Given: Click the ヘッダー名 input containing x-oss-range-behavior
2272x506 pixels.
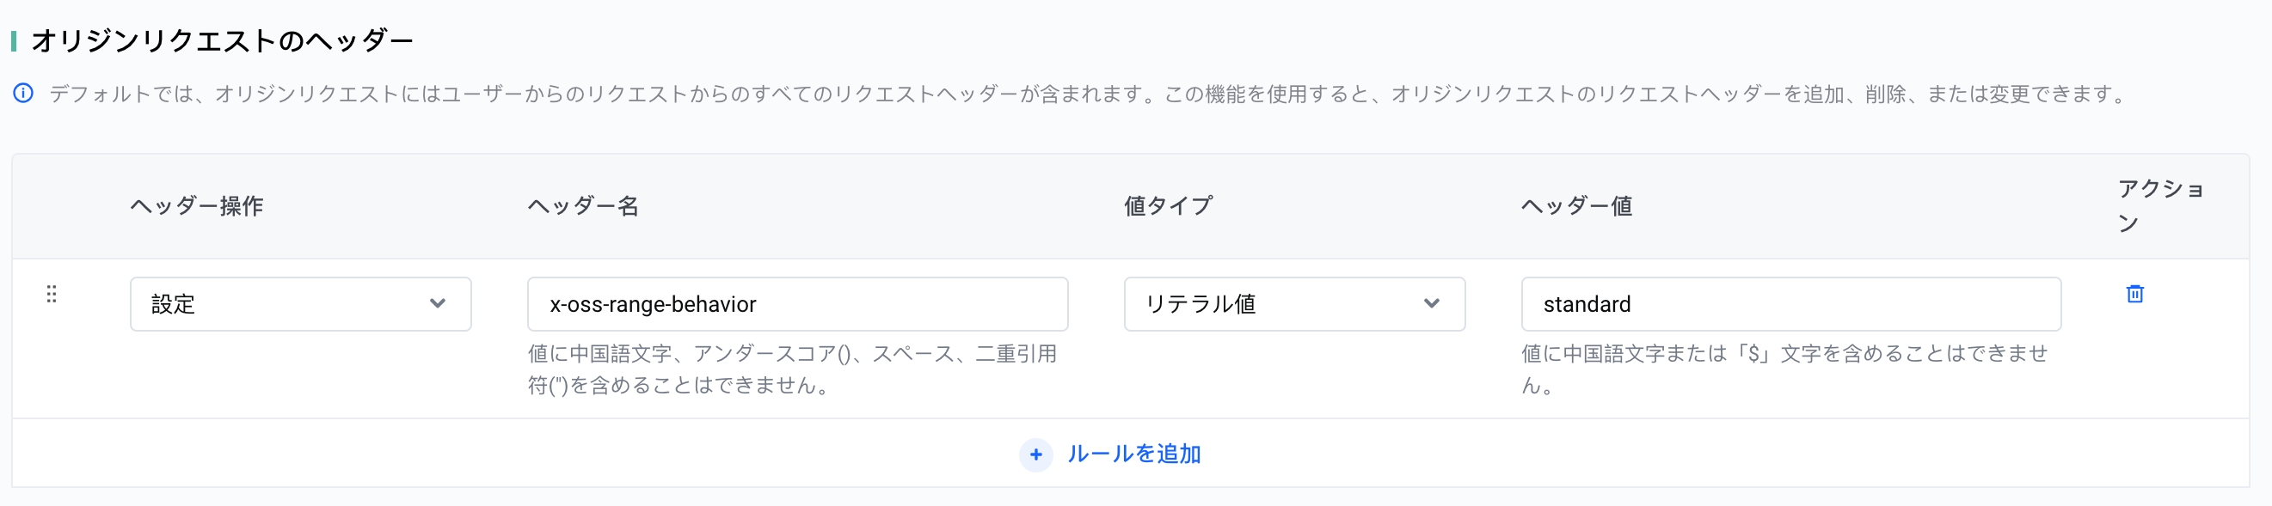Looking at the screenshot, I should point(796,303).
